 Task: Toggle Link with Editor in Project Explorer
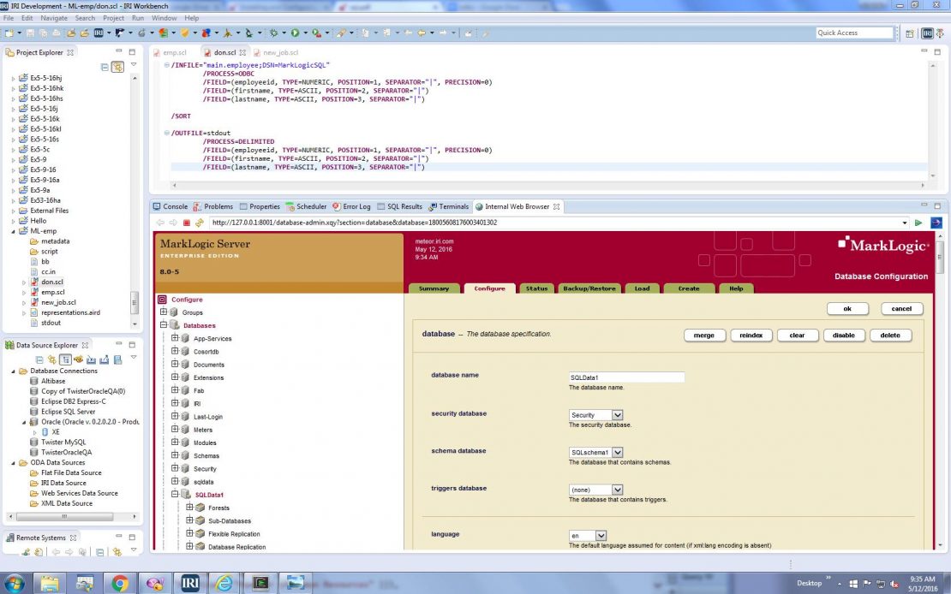117,67
